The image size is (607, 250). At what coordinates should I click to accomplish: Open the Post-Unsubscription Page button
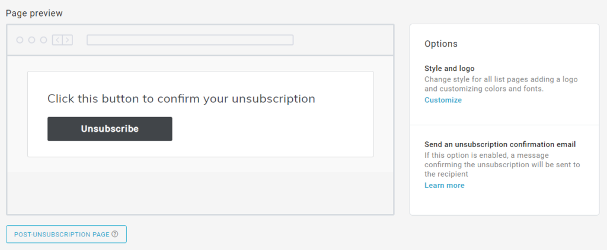(62, 234)
